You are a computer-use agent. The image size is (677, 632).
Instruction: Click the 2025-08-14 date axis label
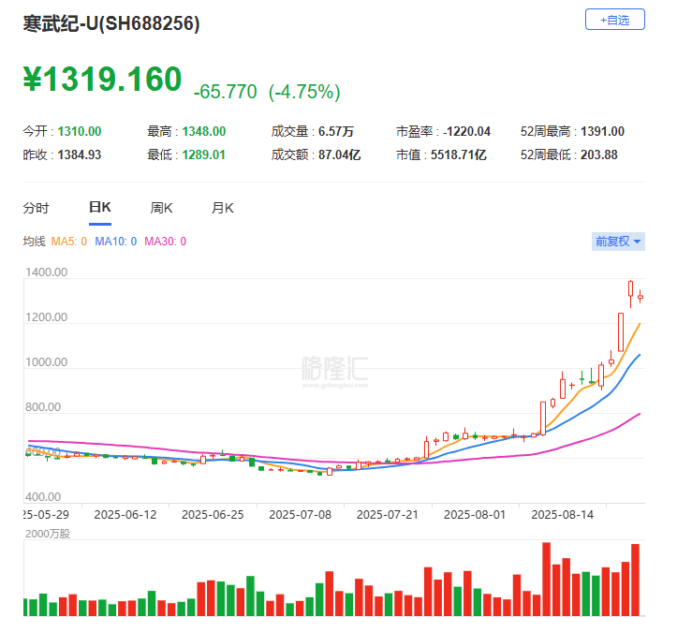pyautogui.click(x=563, y=515)
